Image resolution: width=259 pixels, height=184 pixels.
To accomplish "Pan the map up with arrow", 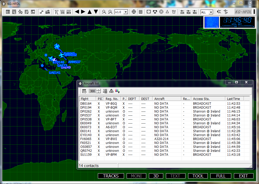I will pyautogui.click(x=89, y=12).
